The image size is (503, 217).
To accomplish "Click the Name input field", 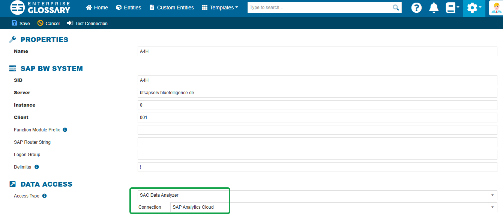I will point(317,51).
